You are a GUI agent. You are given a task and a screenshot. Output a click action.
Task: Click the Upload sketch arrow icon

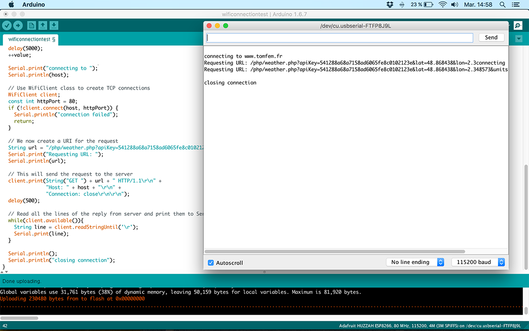pos(18,26)
